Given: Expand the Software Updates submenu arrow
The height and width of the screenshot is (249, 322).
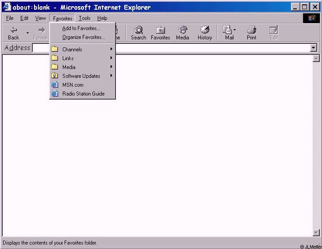Looking at the screenshot, I should pyautogui.click(x=111, y=76).
